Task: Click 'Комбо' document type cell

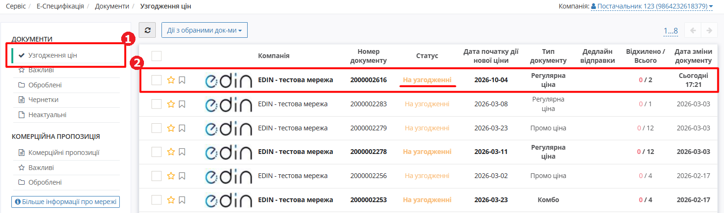Action: coord(548,200)
